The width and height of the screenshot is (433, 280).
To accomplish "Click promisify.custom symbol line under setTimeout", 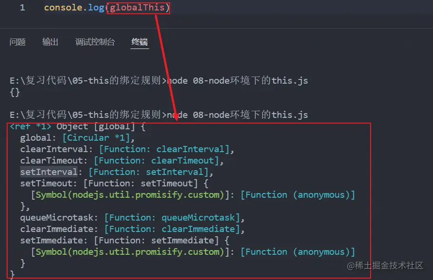I will coord(193,195).
